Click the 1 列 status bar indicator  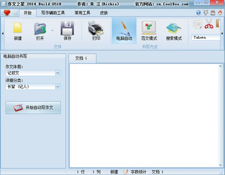(x=96, y=172)
